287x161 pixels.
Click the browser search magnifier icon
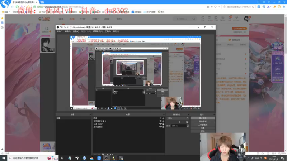253,7
